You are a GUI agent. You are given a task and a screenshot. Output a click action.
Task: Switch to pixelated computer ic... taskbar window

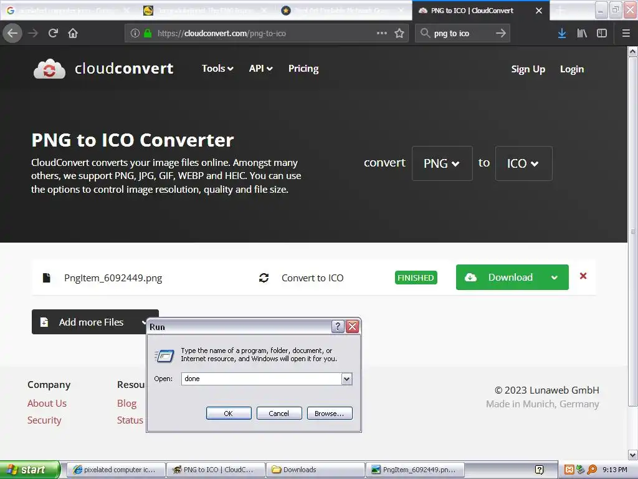(115, 470)
